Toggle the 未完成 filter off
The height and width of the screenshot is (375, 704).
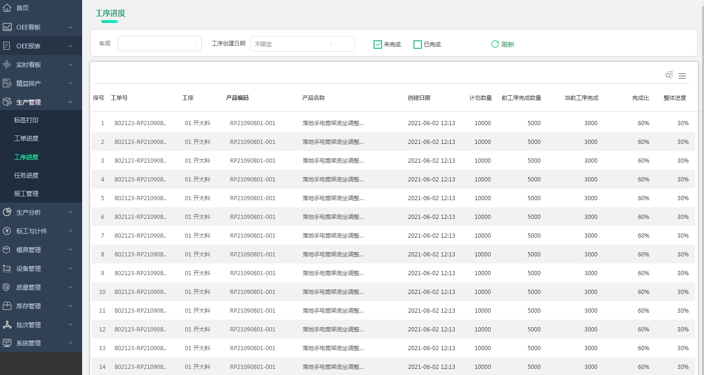coord(378,44)
